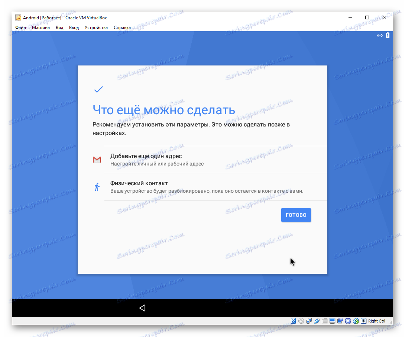Tap the Android back navigation triangle
405x337 pixels.
142,308
